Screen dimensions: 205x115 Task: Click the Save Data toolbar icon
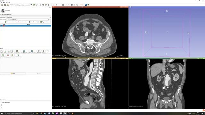tap(8, 5)
